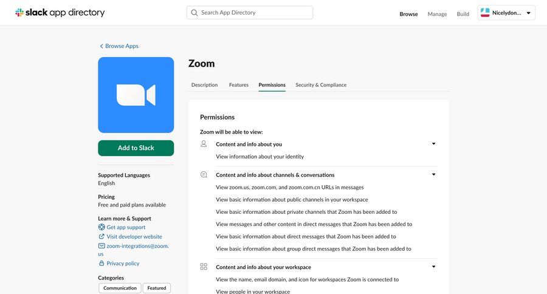Click the Nicelydone workspace avatar icon
This screenshot has width=547, height=294.
485,13
